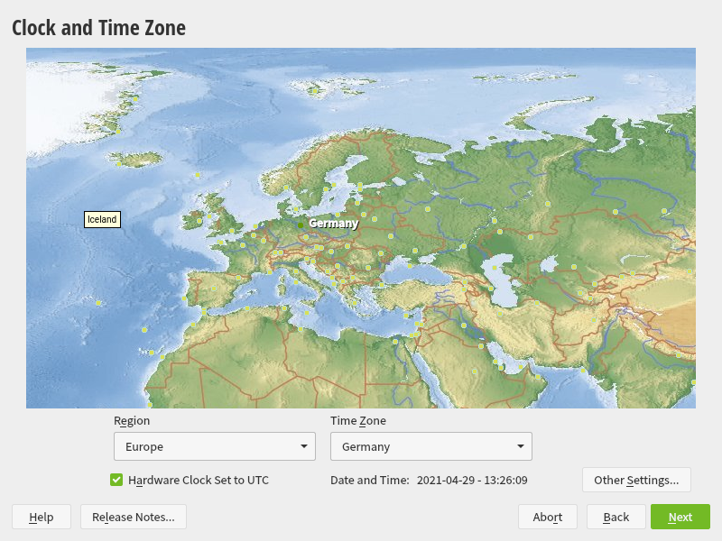Open Other Settings for date and time

click(x=636, y=480)
